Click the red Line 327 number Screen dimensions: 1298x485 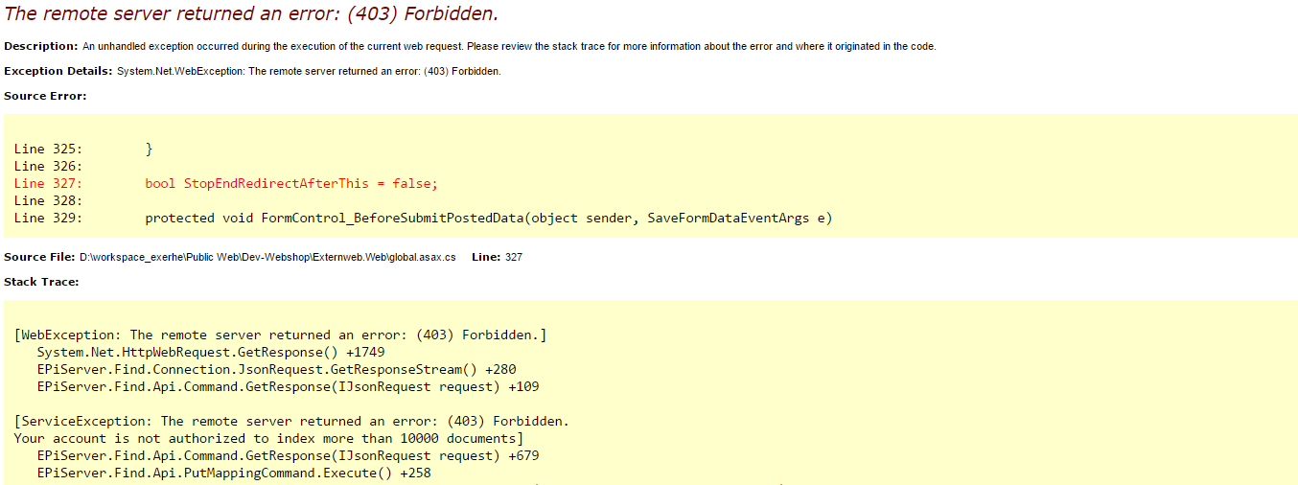pyautogui.click(x=48, y=183)
